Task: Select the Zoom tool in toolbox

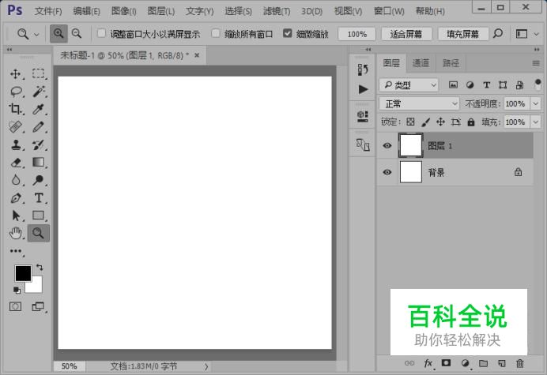Action: pos(39,233)
